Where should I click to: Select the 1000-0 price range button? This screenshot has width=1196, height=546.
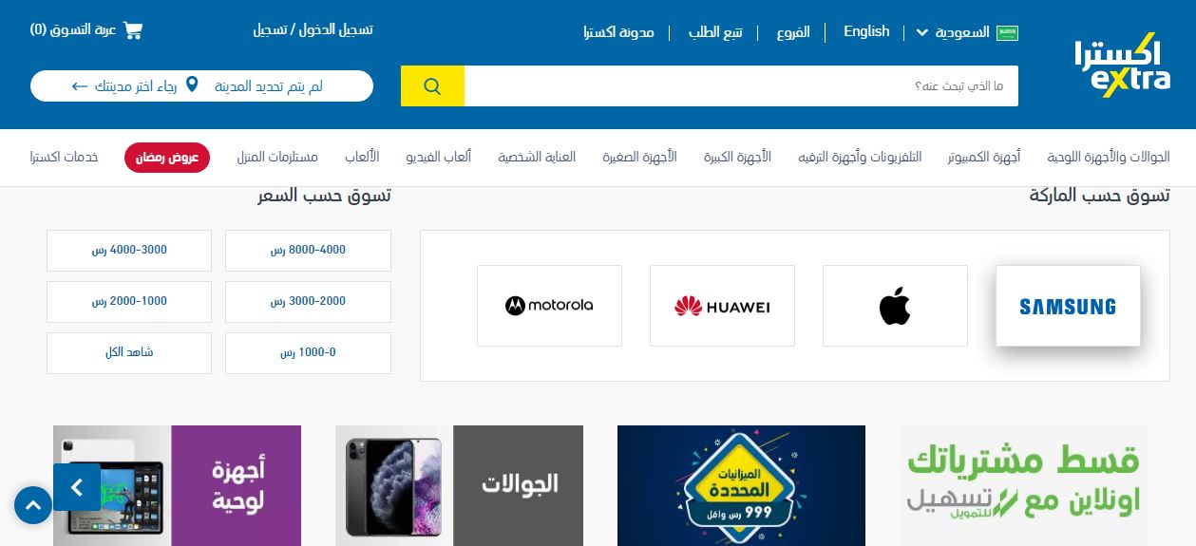point(308,353)
